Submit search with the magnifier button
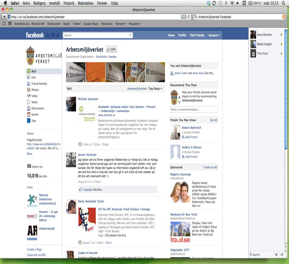Viewport: 289px width, 264px height. [131, 35]
